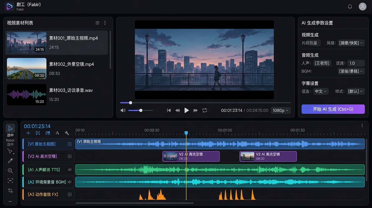This screenshot has width=372, height=208.
Task: Toggle loop playback in the player
Action: coord(205,110)
